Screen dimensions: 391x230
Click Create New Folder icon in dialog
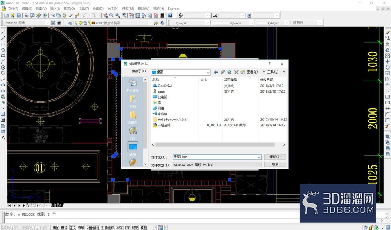(243, 72)
